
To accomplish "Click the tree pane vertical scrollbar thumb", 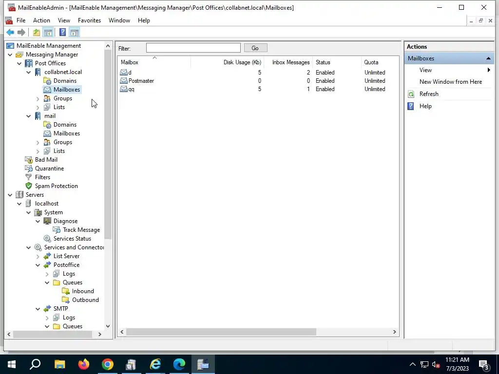I will coord(108,145).
